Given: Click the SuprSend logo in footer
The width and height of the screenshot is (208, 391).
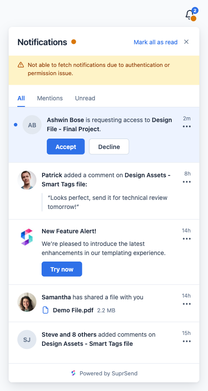Looking at the screenshot, I should click(73, 373).
